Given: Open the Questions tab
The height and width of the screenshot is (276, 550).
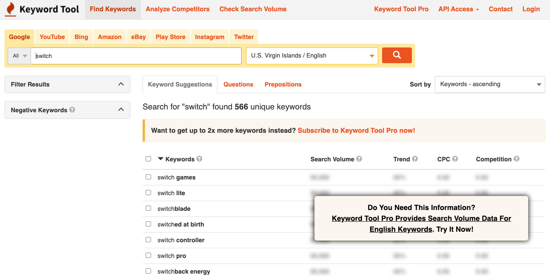Looking at the screenshot, I should pyautogui.click(x=238, y=84).
